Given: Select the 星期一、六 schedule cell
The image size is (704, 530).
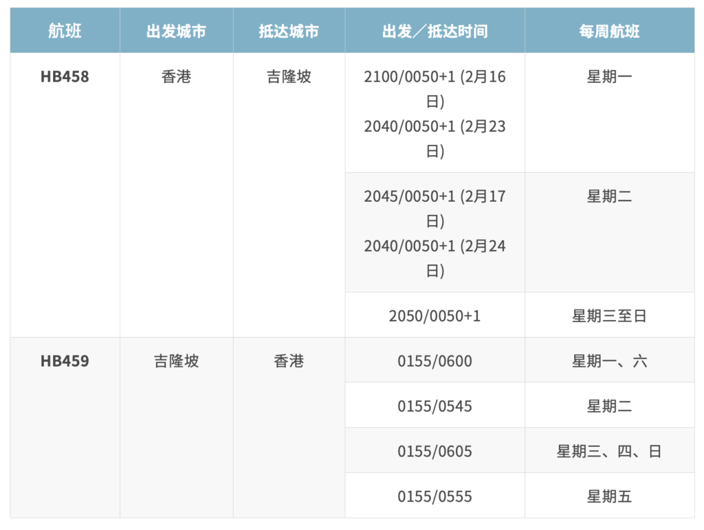Looking at the screenshot, I should (609, 361).
